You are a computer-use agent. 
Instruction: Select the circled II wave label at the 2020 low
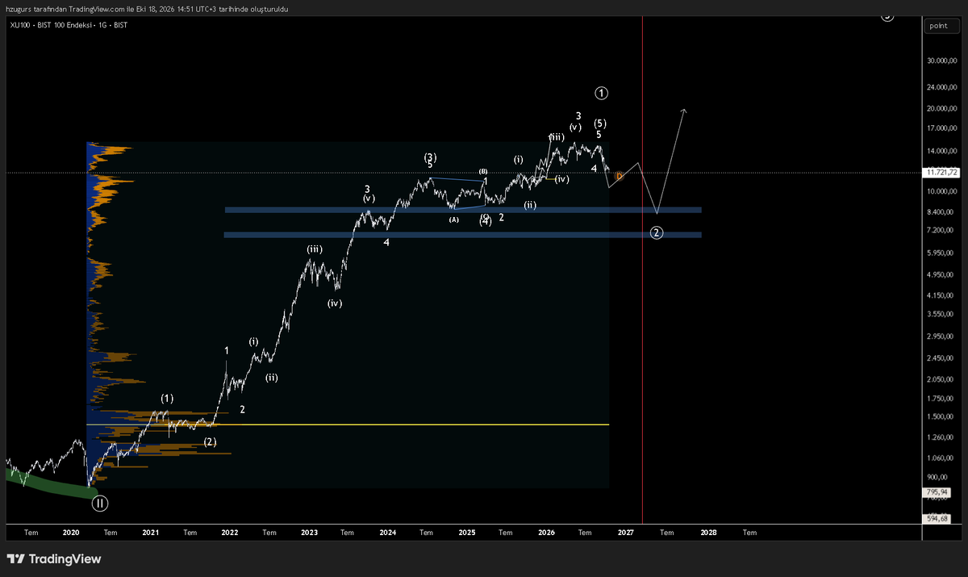tap(99, 504)
